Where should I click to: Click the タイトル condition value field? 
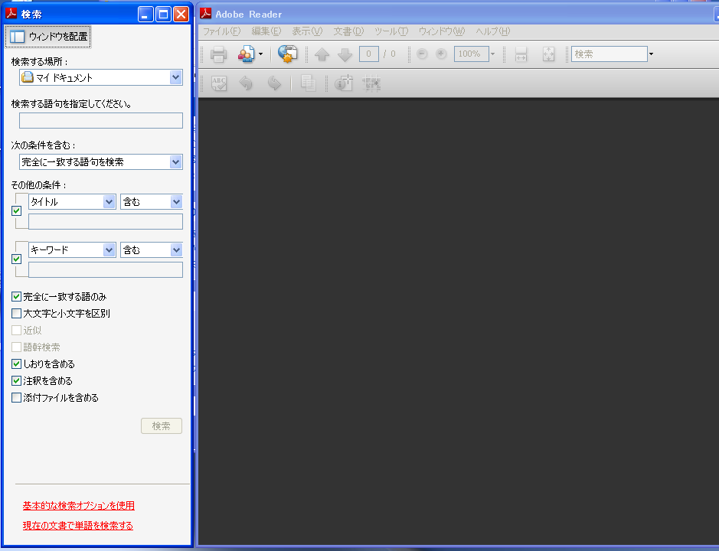pos(106,221)
